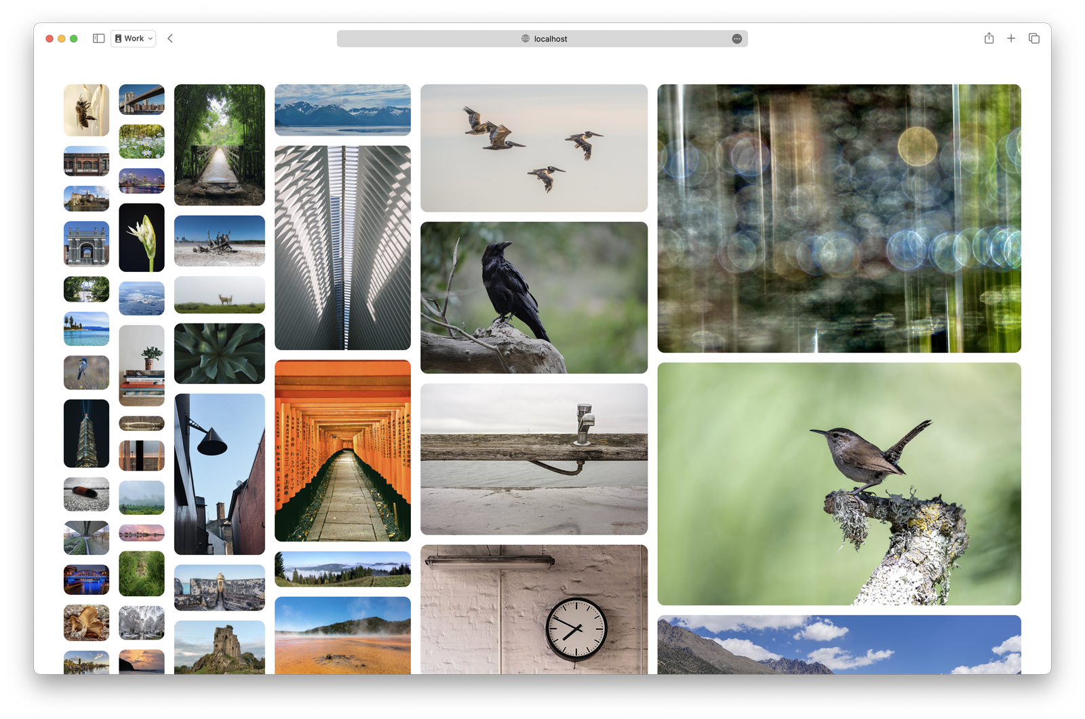Open the snowy mountain lake photo
1085x719 pixels.
click(x=342, y=110)
